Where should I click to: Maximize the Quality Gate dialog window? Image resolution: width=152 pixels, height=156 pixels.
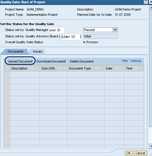point(146,2)
